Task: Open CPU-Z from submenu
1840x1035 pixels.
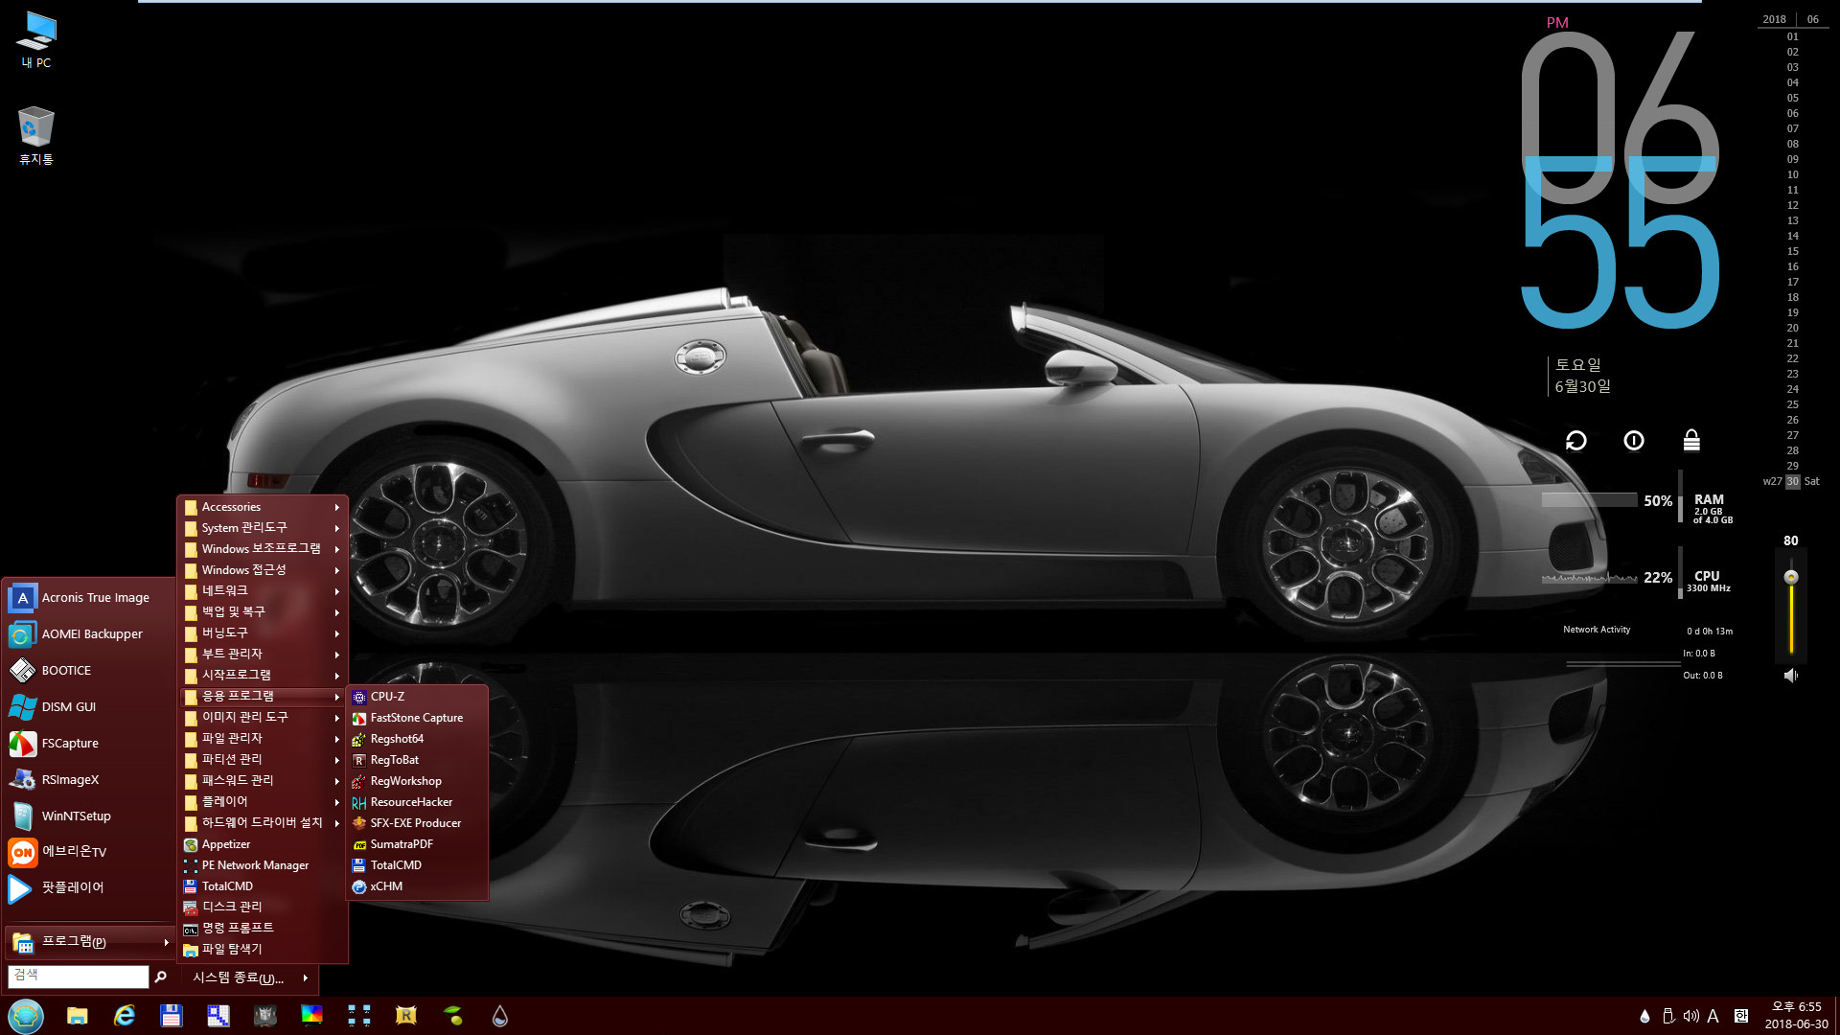Action: coord(417,697)
